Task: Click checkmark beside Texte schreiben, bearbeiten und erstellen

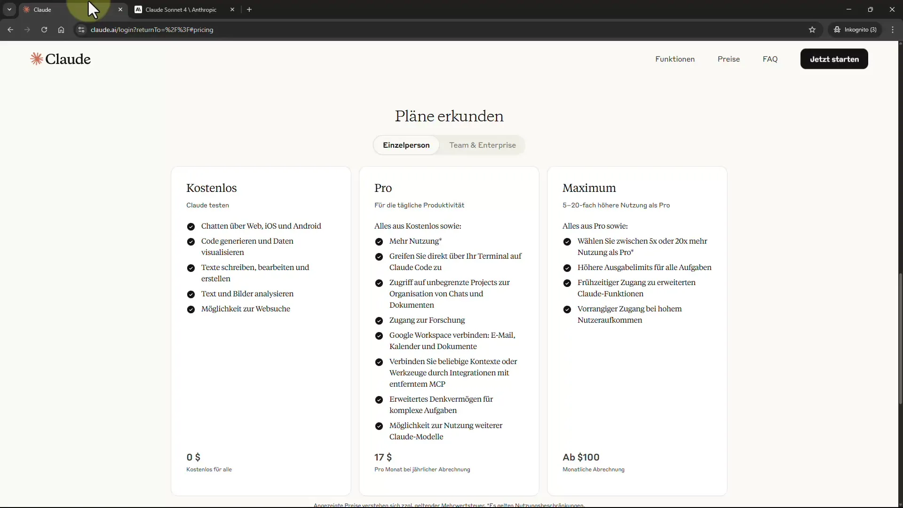Action: click(190, 268)
